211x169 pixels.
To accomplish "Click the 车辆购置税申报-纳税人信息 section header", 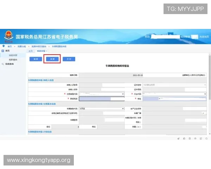I will coord(41,80).
